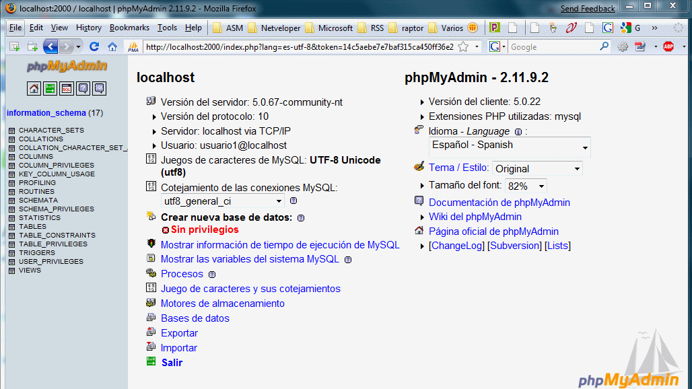Open Mostrar información de tiempo de ejecución link
The width and height of the screenshot is (692, 389).
tap(280, 245)
